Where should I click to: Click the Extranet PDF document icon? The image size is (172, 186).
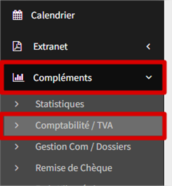tap(17, 46)
